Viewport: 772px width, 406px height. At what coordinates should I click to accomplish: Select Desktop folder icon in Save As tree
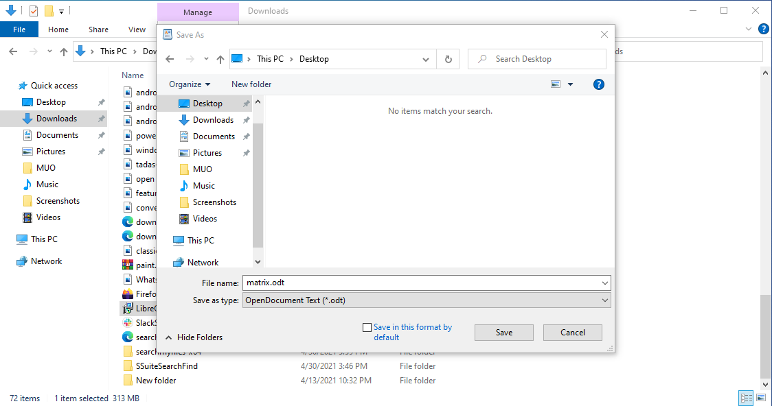(183, 104)
